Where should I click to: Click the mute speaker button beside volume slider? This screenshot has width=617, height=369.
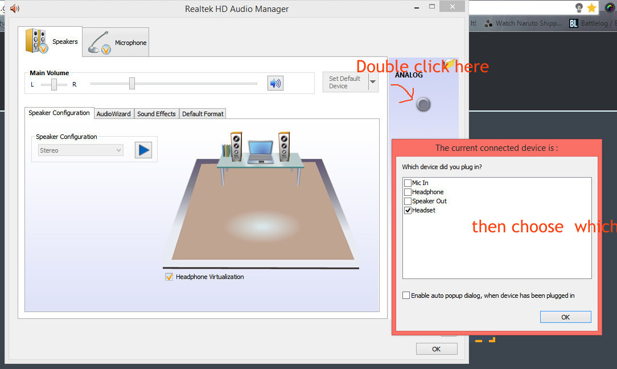275,83
